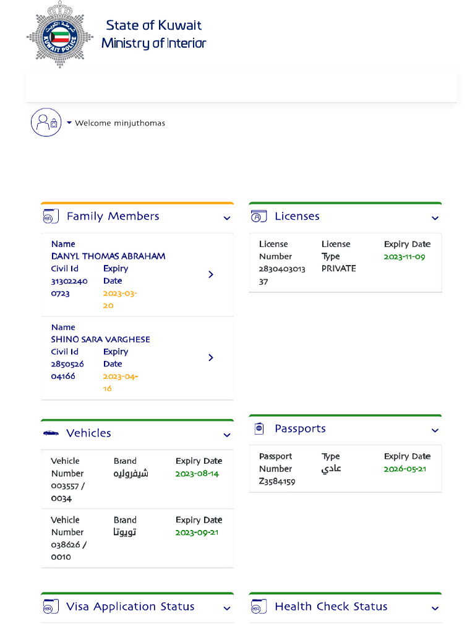The height and width of the screenshot is (634, 475).
Task: Select the vehicle 003557 / 0034 row
Action: (x=137, y=479)
